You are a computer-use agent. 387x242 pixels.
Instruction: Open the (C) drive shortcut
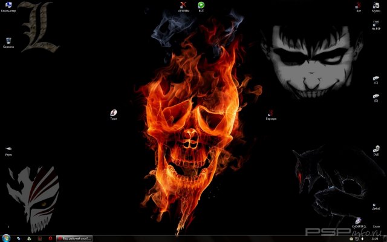pos(376,77)
